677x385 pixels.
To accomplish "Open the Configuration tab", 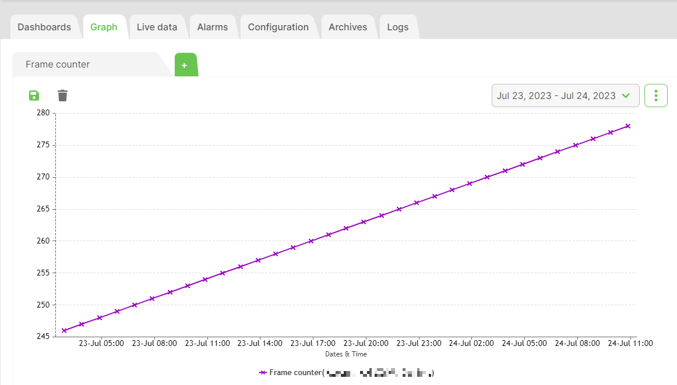I will pyautogui.click(x=278, y=27).
